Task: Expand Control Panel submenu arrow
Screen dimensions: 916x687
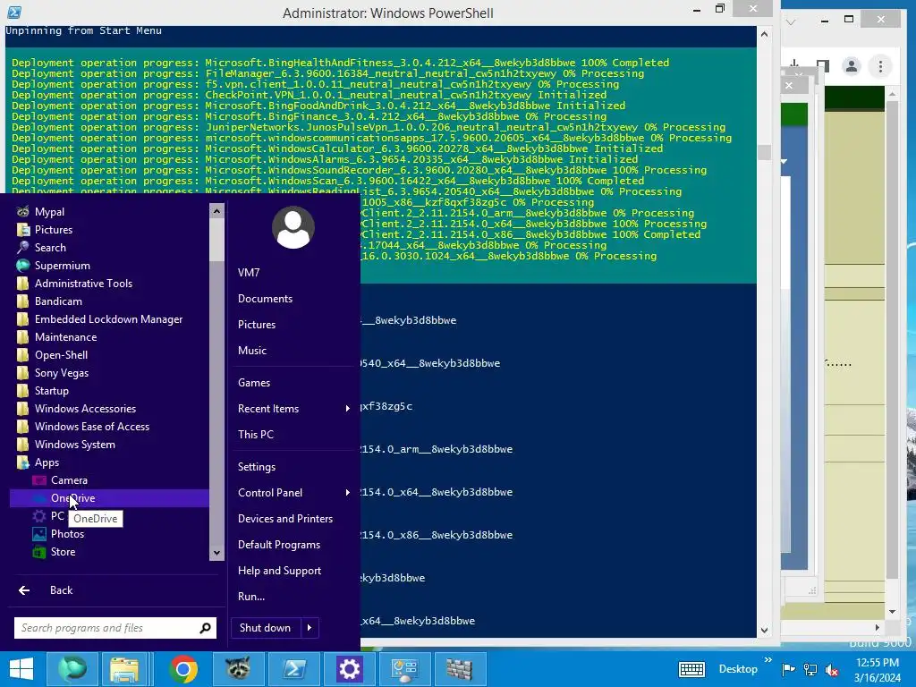Action: coord(348,493)
